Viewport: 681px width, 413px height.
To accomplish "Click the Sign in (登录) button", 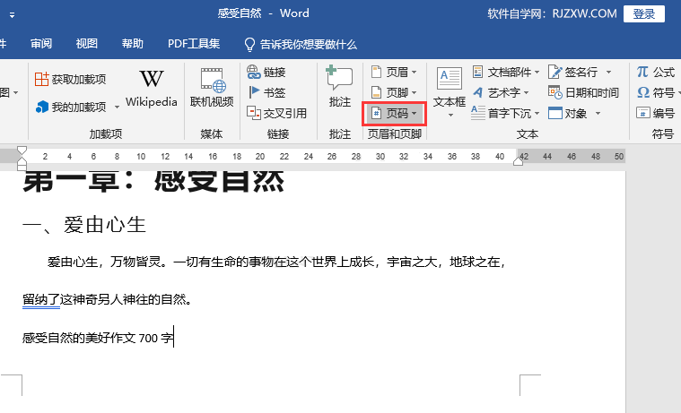I will pos(643,13).
